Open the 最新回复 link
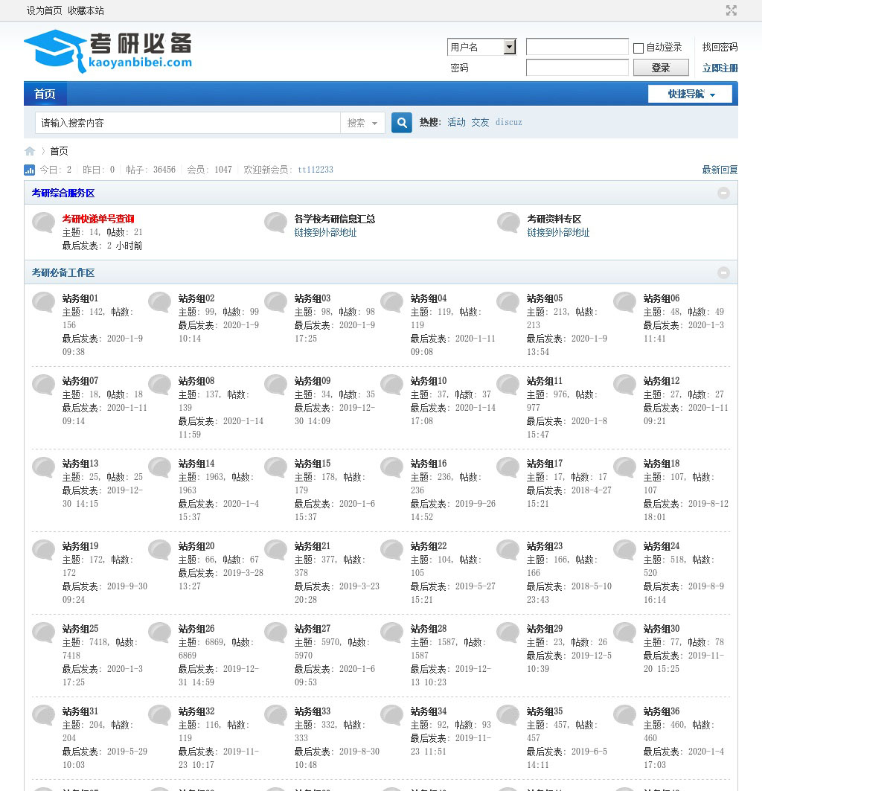 click(720, 170)
